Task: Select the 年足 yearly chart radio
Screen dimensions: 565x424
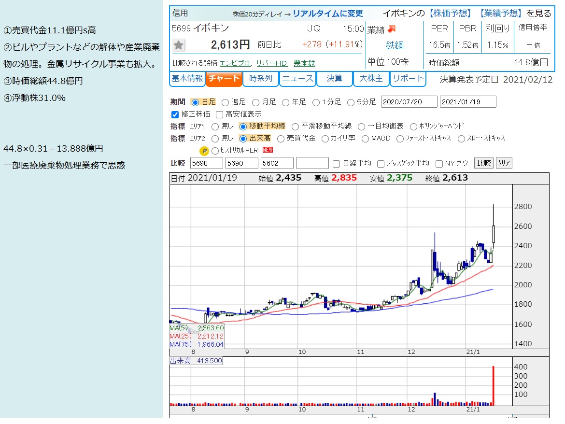Action: [x=286, y=103]
